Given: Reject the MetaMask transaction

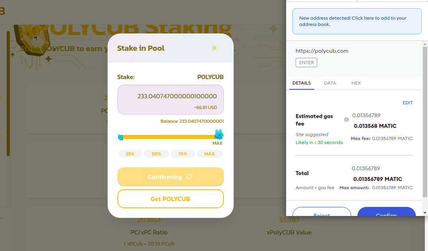Looking at the screenshot, I should click(x=322, y=212).
